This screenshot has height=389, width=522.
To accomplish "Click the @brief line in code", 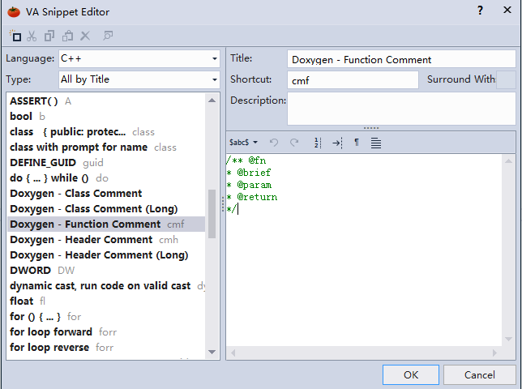I will click(x=249, y=173).
